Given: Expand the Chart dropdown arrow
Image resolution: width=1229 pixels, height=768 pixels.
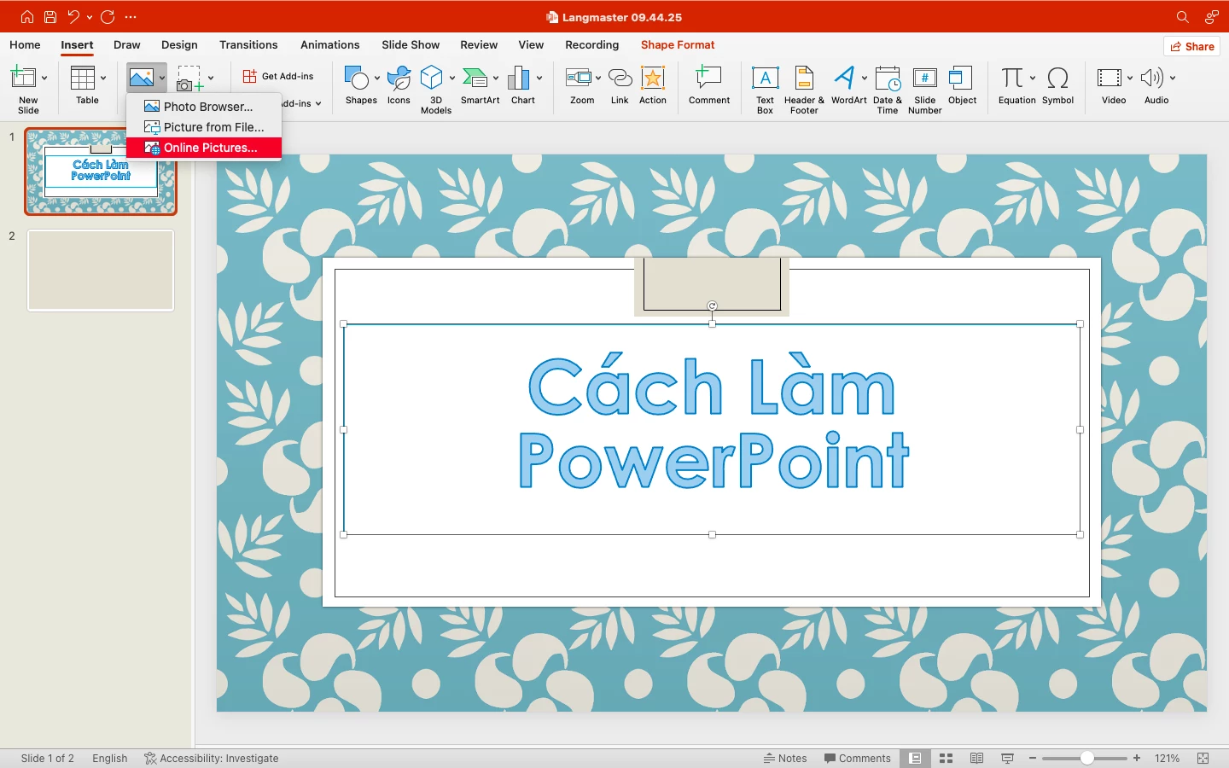Looking at the screenshot, I should click(x=539, y=78).
